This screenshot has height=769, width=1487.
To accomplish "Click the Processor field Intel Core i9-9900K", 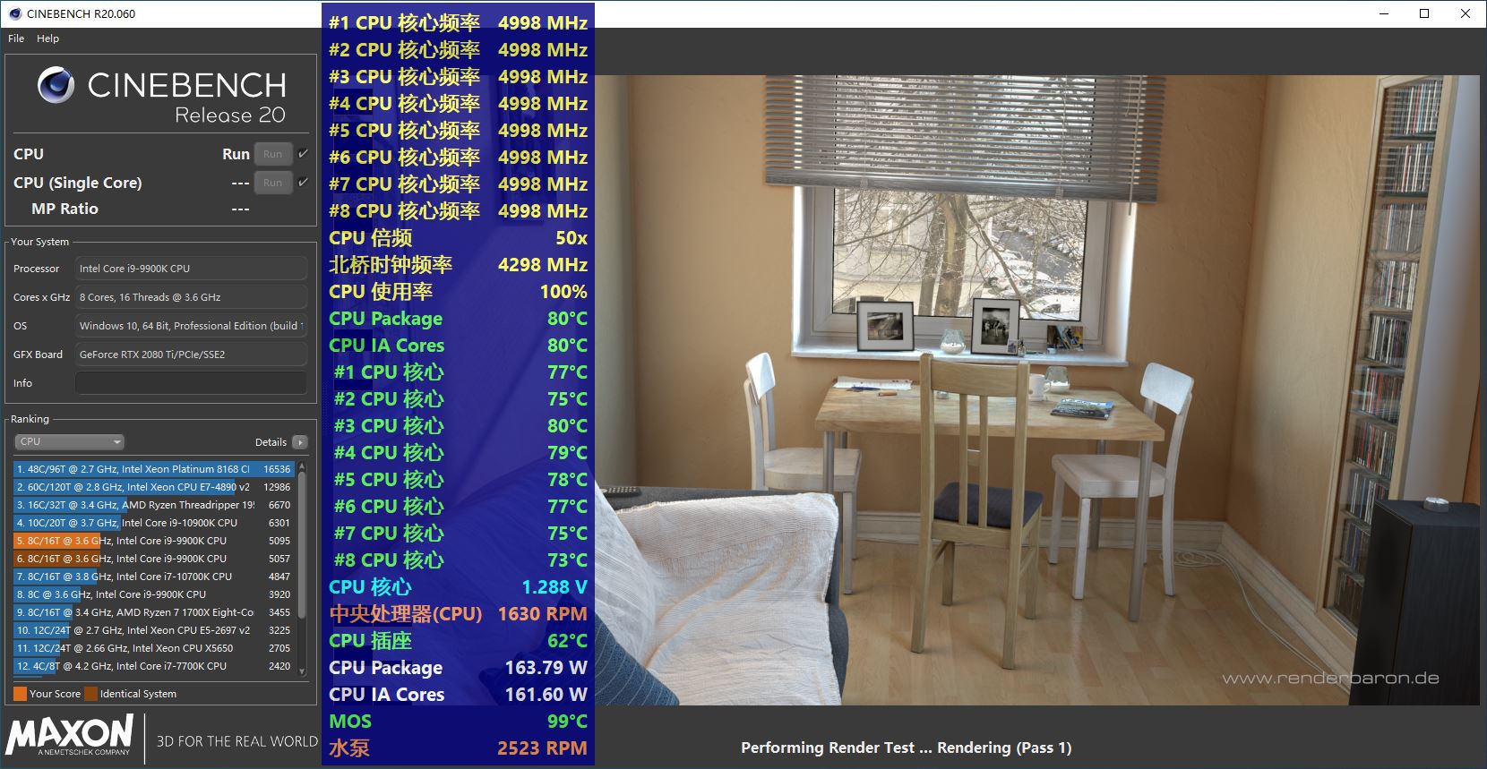I will [x=191, y=269].
